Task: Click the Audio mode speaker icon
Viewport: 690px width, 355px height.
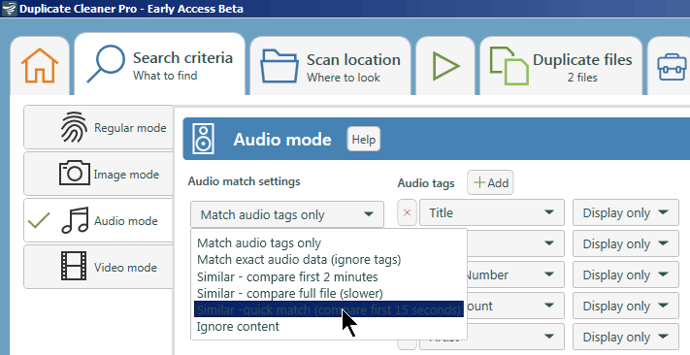Action: click(203, 139)
